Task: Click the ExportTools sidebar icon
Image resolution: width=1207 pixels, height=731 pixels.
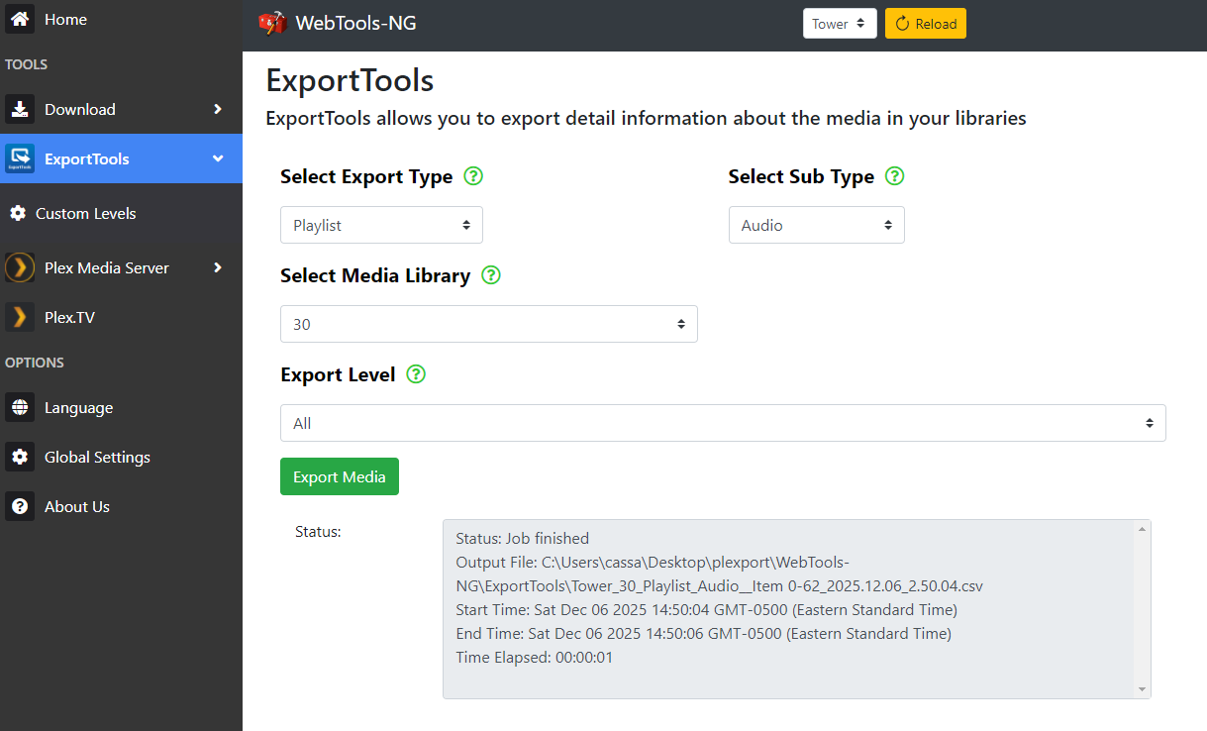Action: (20, 158)
